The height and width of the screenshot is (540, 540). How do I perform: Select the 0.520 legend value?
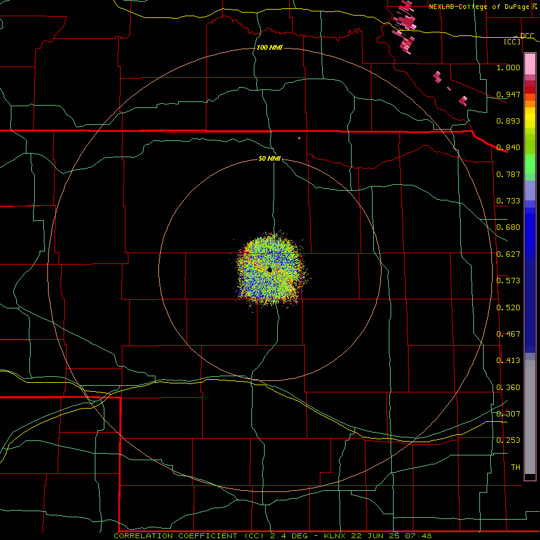pyautogui.click(x=508, y=308)
